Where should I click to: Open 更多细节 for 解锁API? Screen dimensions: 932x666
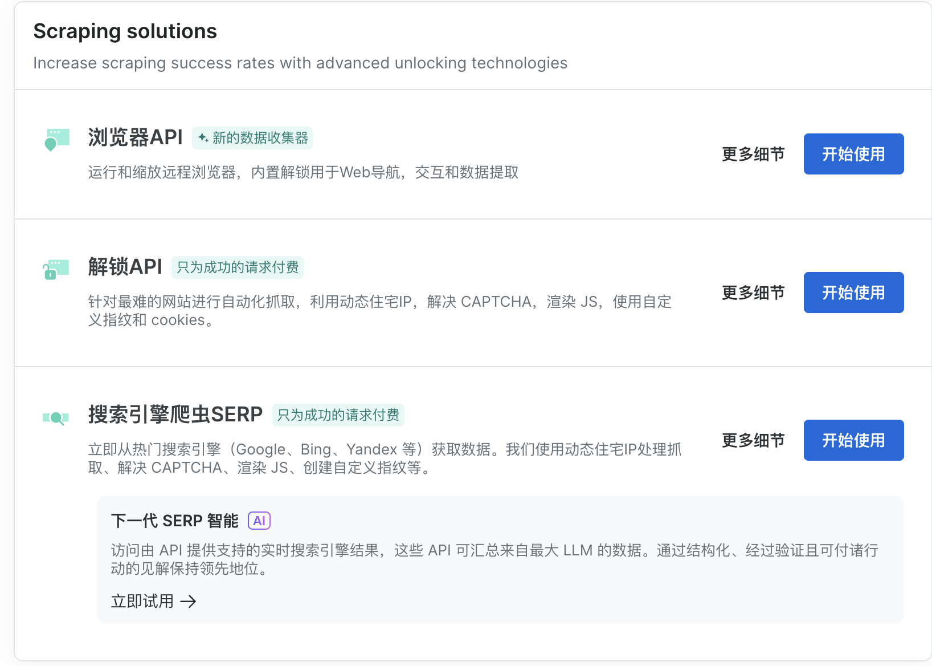[x=753, y=293]
